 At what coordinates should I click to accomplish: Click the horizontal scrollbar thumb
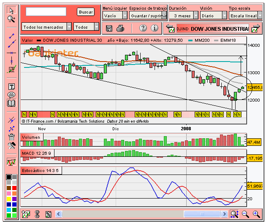[202, 214]
